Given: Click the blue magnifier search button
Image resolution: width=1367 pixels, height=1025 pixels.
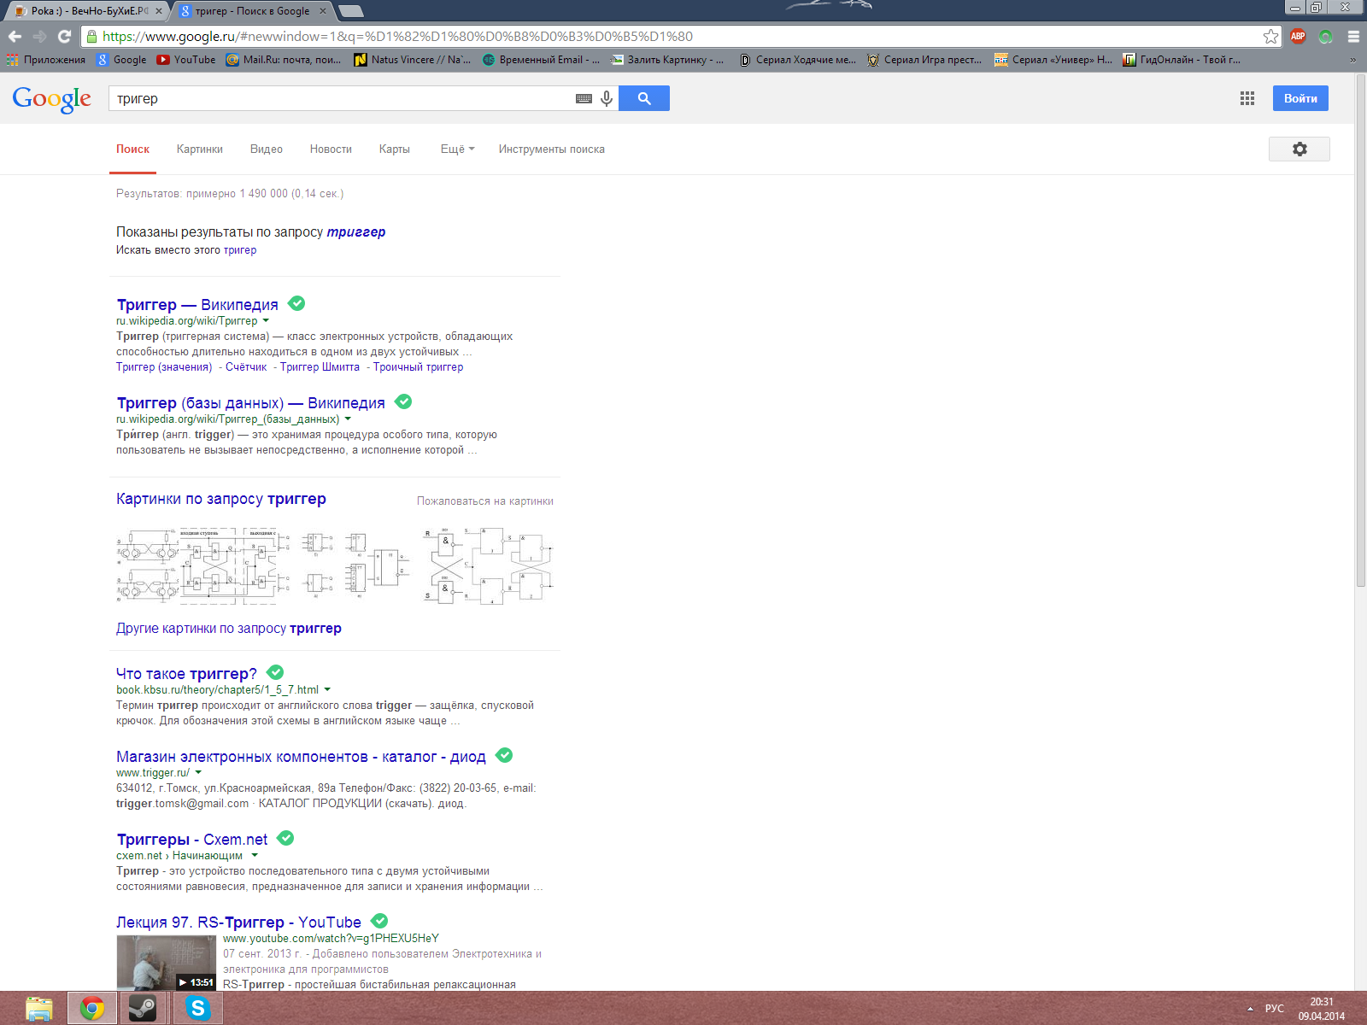Looking at the screenshot, I should click(x=644, y=98).
